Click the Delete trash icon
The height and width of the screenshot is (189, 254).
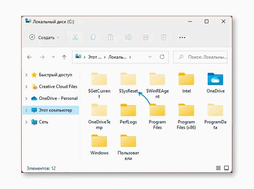click(164, 37)
